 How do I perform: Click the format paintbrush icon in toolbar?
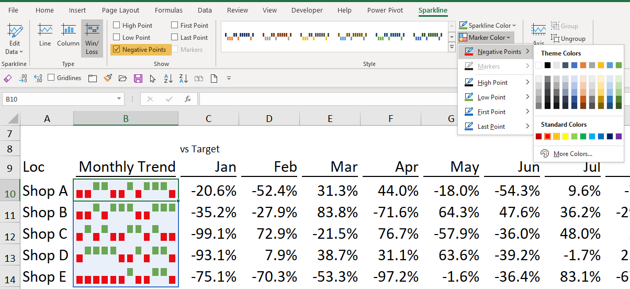[108, 79]
